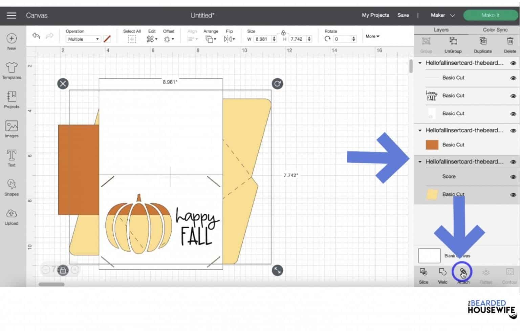Open the Operation dropdown
520x331 pixels.
(x=82, y=39)
